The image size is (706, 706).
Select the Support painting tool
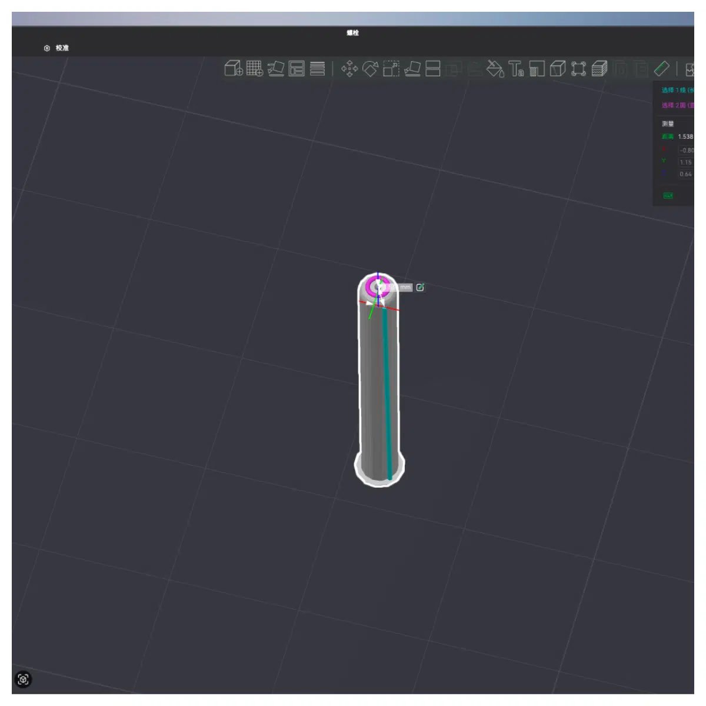click(537, 69)
